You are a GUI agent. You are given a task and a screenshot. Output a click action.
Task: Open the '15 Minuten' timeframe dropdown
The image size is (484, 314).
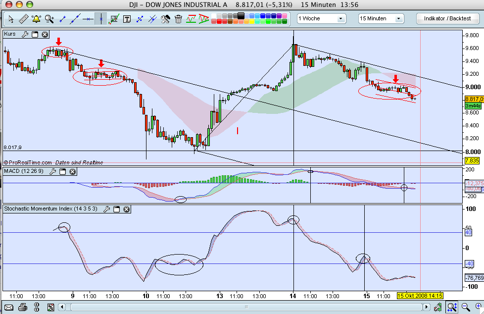[x=381, y=18]
